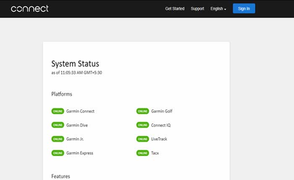Click the ONLINE badge beside Garmin Jr.
The width and height of the screenshot is (294, 180).
58,139
